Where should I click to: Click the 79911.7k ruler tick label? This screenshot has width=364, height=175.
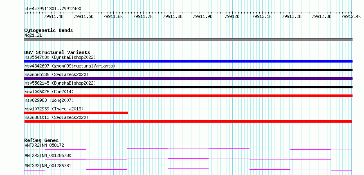(x=143, y=16)
